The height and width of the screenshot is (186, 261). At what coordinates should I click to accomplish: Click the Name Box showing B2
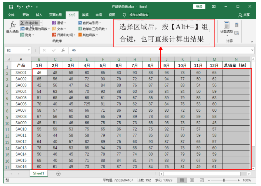tap(16, 50)
